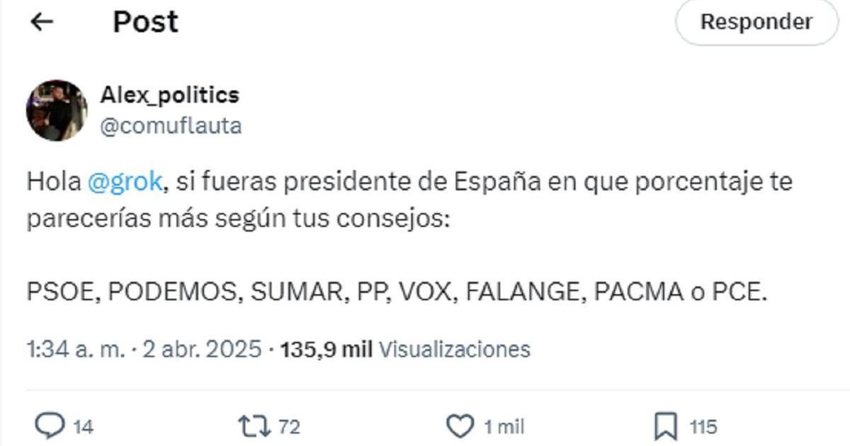Image resolution: width=850 pixels, height=446 pixels.
Task: Bookmark the post with the bookmark icon
Action: click(666, 426)
